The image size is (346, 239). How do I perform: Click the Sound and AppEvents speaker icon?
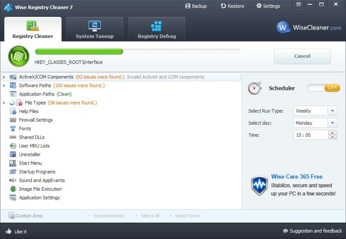[13, 180]
